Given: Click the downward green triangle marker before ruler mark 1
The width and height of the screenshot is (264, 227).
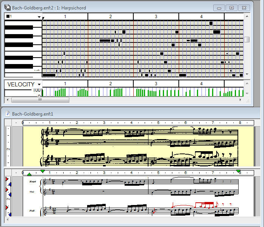Looking at the screenshot, I should click(42, 171).
